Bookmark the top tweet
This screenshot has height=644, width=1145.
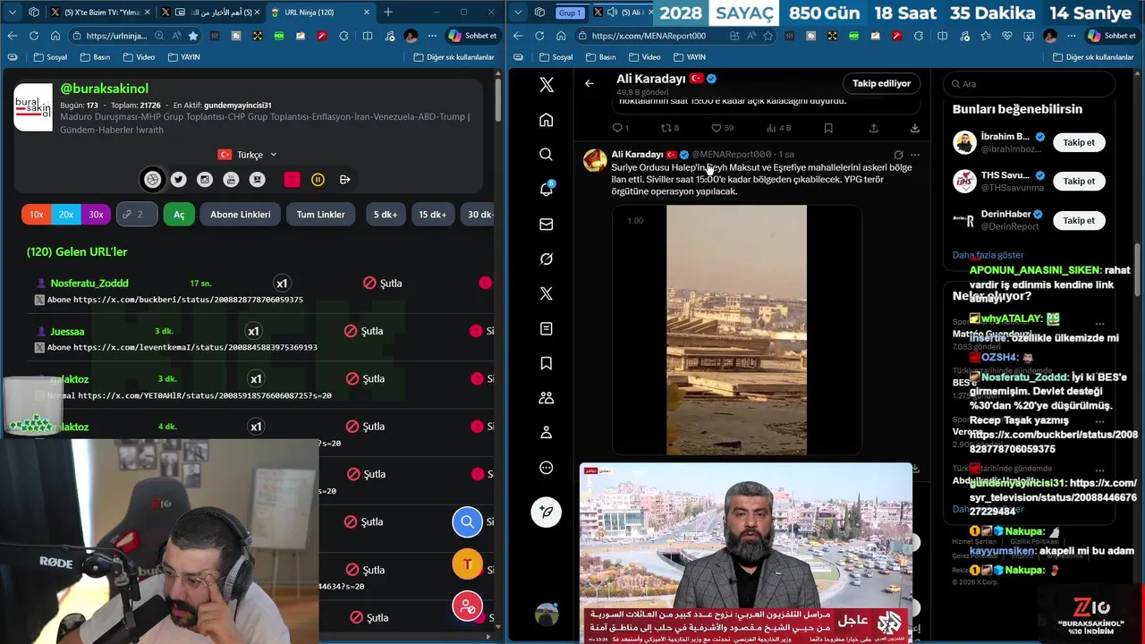tap(828, 128)
